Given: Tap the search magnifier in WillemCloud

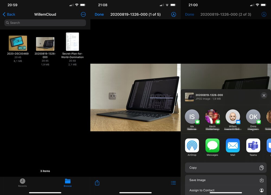Looking at the screenshot, I should (x=7, y=23).
